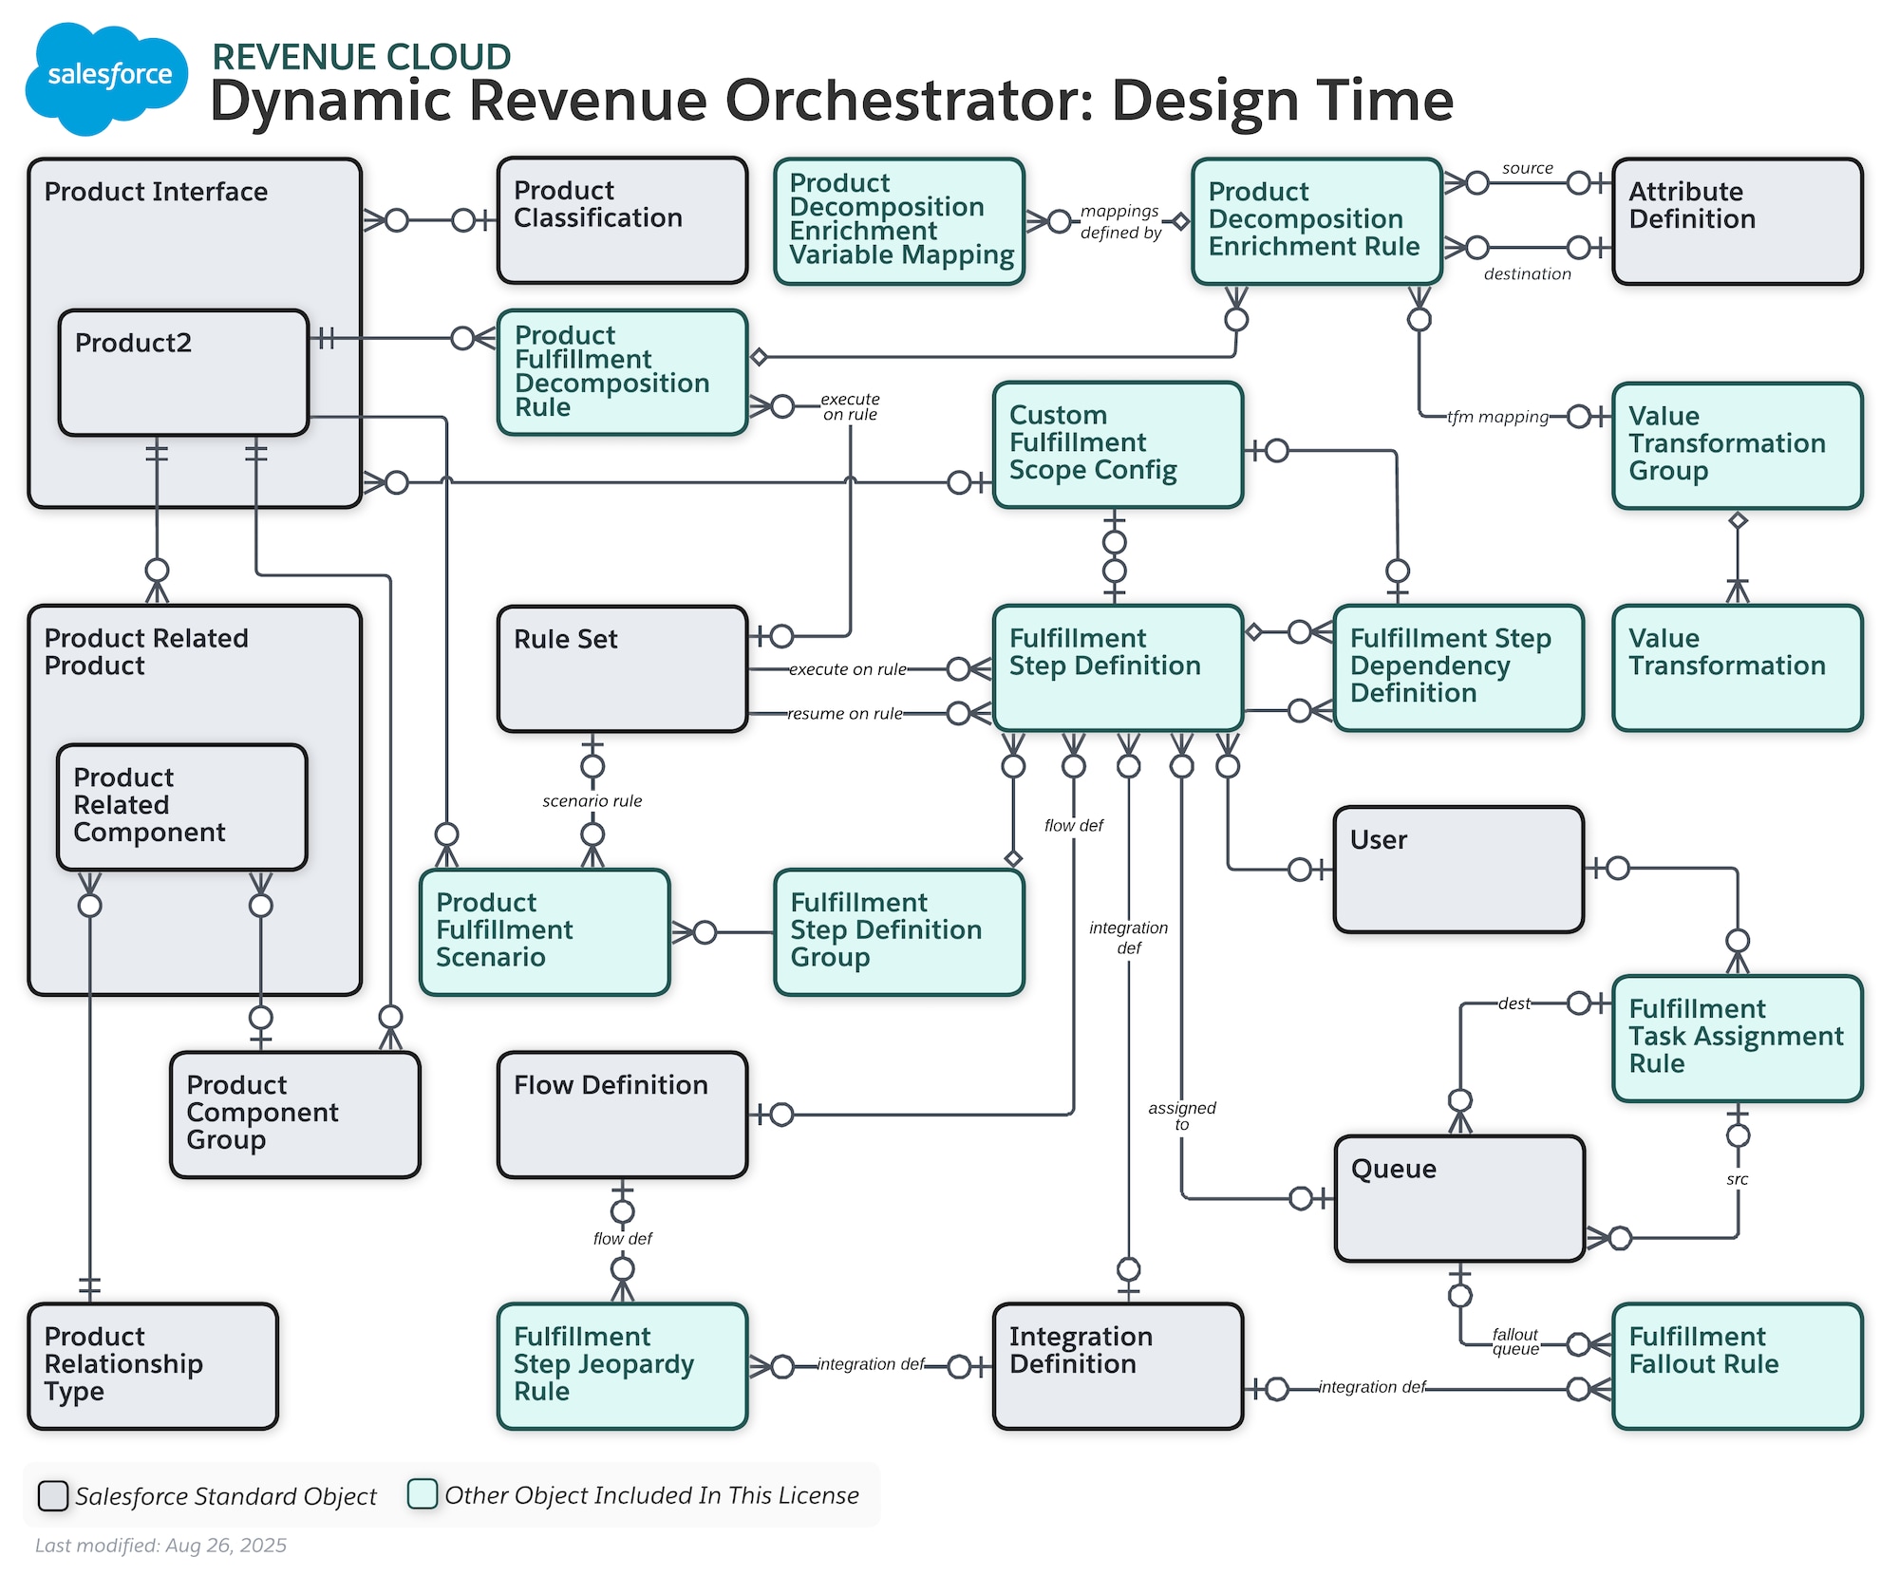The image size is (1899, 1575).
Task: Click the 'dest' label near Task Assignment Rule
Action: (x=1514, y=1003)
